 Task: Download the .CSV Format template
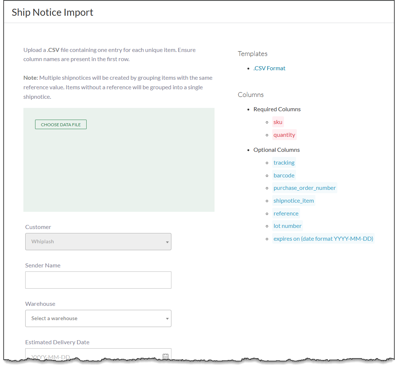(x=269, y=68)
